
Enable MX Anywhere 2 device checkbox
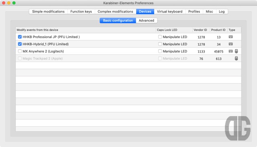coord(20,51)
